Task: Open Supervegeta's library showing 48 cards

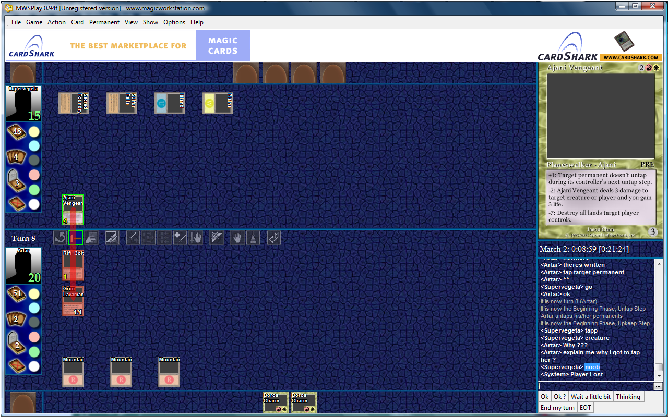Action: point(16,132)
